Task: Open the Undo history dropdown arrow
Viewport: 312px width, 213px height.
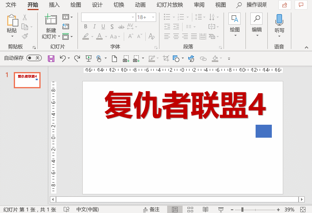Action: coord(69,58)
